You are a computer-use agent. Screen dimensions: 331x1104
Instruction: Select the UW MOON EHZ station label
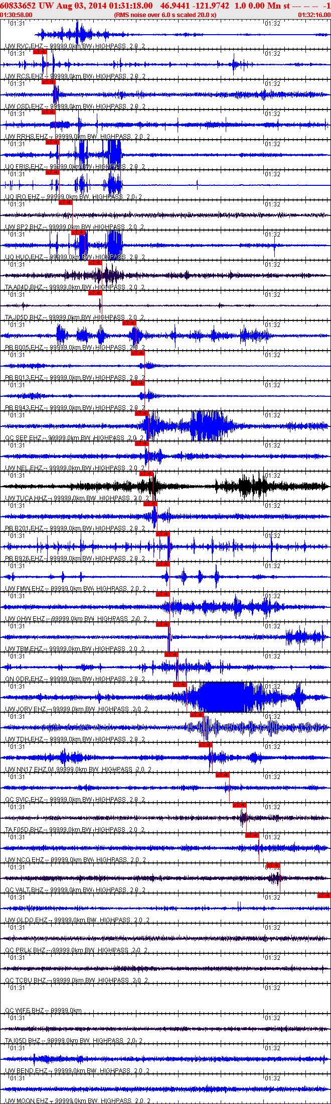click(x=78, y=1101)
